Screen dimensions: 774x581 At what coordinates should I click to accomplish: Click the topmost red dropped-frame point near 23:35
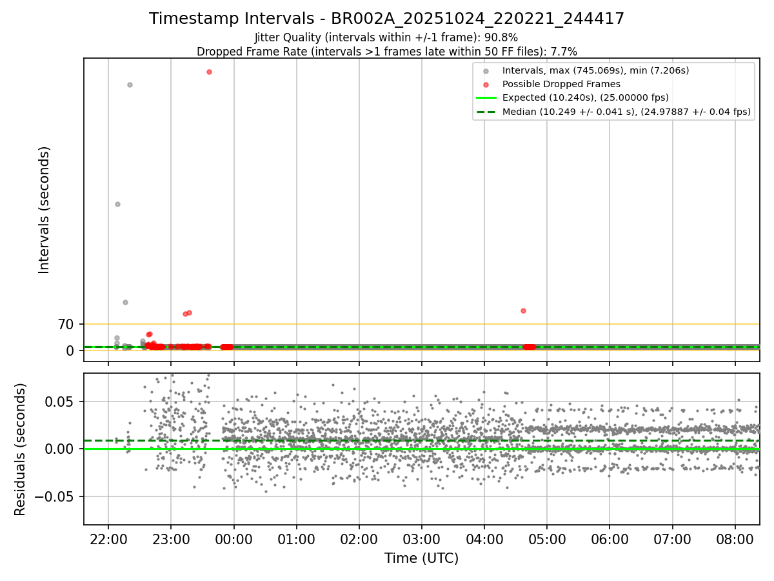pos(209,72)
